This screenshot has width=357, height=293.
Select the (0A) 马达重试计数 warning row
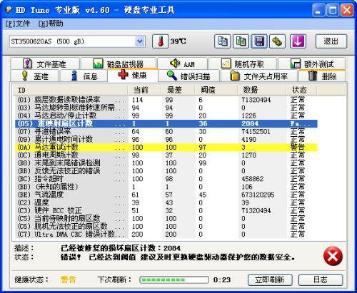tap(166, 148)
